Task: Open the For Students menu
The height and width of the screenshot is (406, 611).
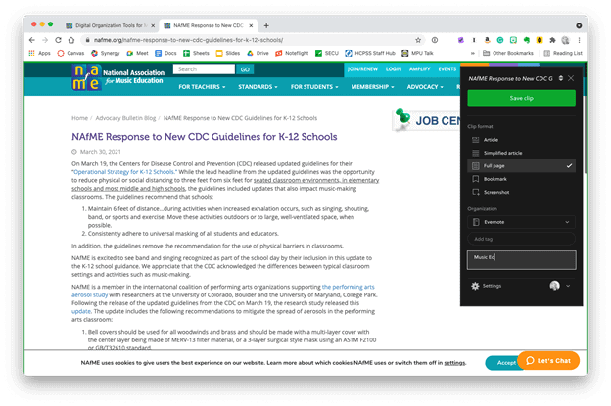Action: 314,87
